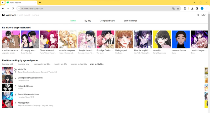Open 'causality' cover thumbnail
Screen dimensions: 210x113
pyautogui.click(x=162, y=39)
